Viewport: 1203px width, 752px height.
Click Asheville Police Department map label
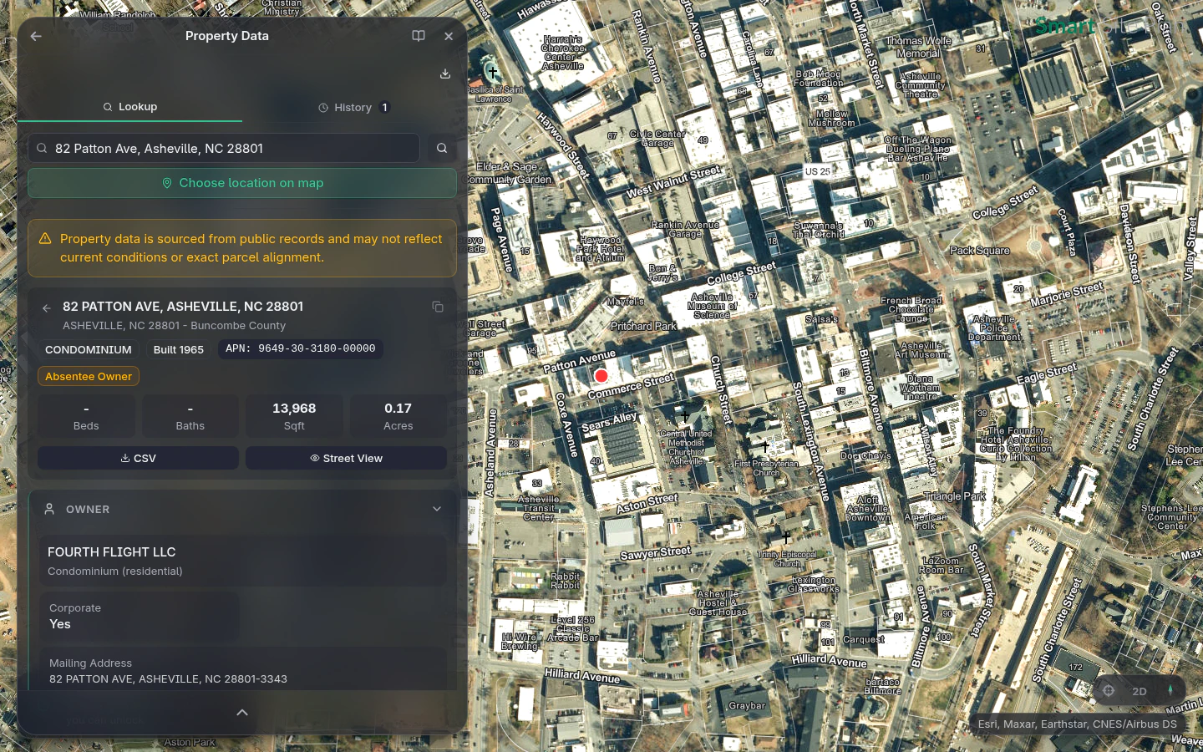(x=994, y=328)
